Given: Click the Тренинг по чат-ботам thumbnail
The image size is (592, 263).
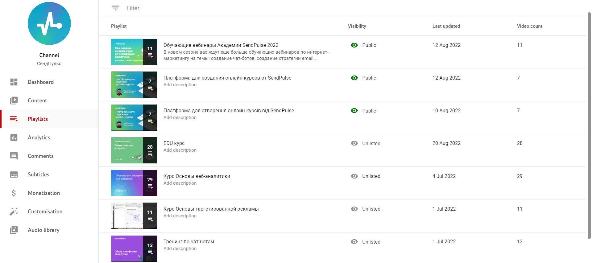Looking at the screenshot, I should click(x=134, y=249).
